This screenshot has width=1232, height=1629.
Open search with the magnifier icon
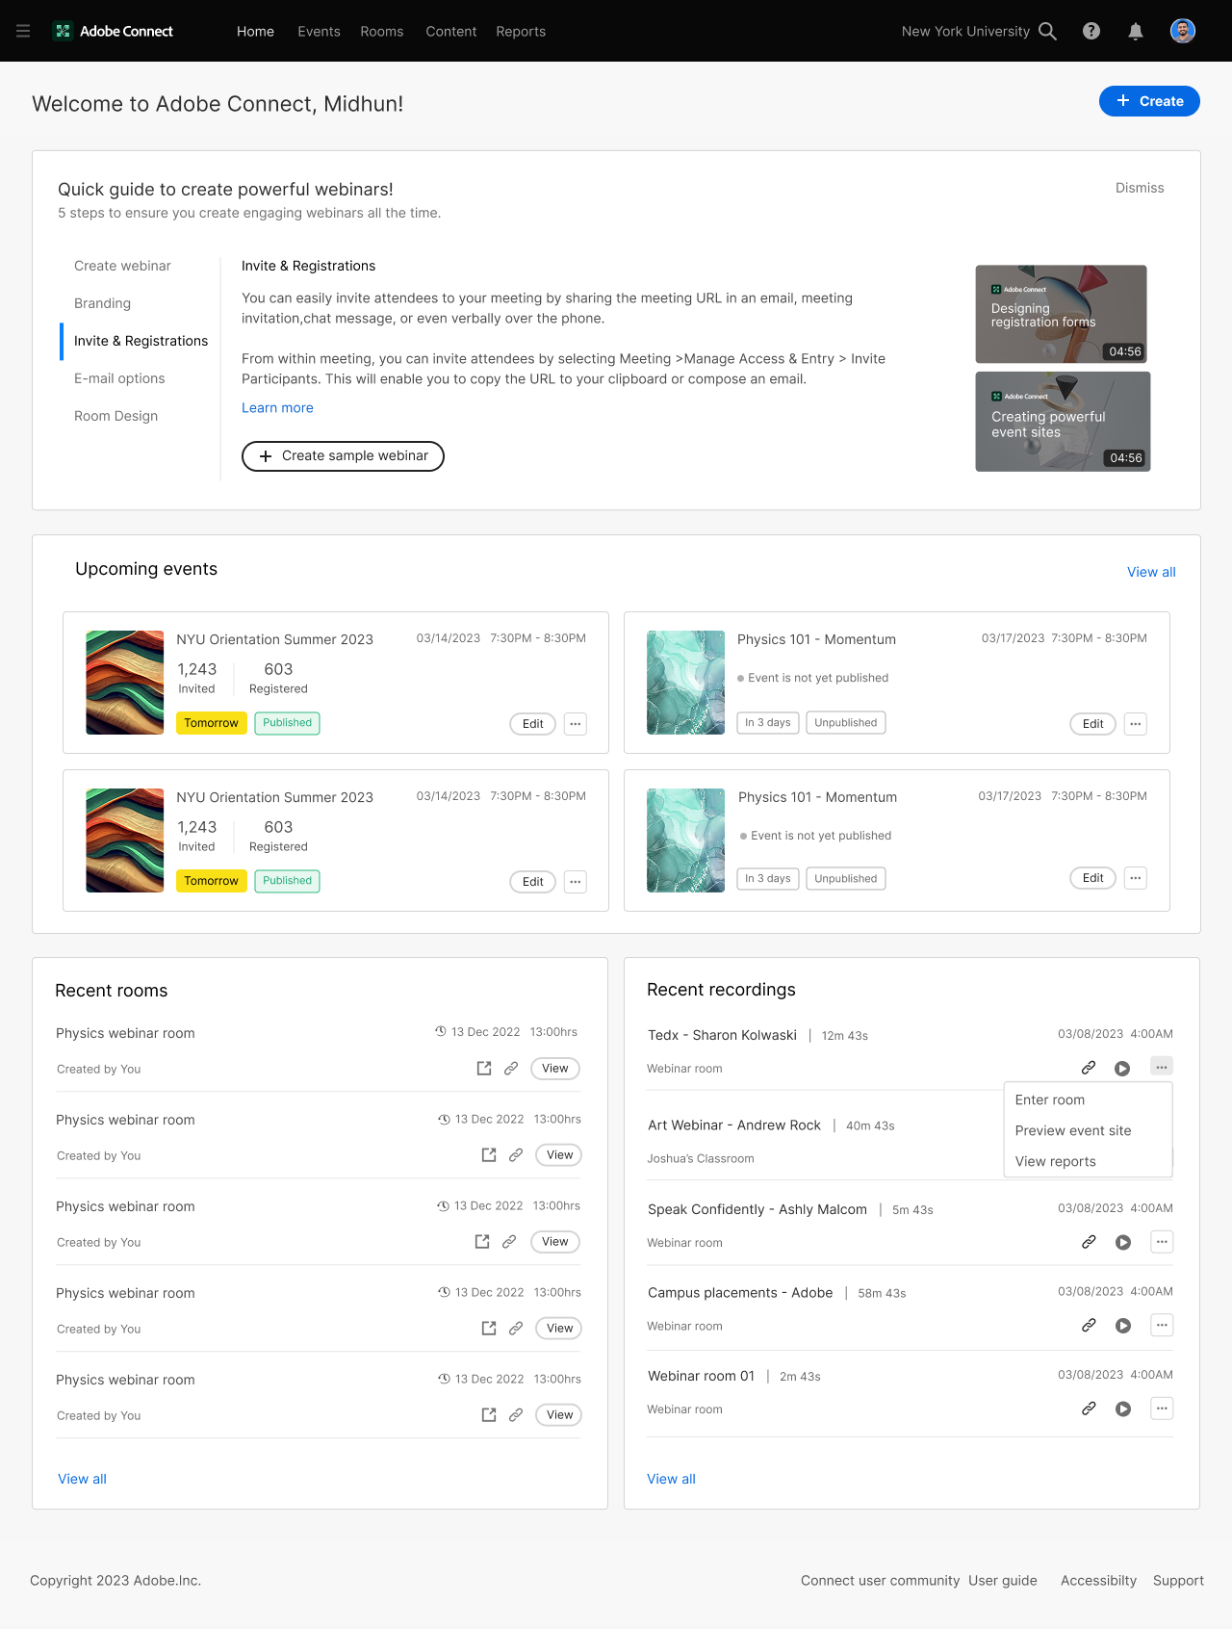[1048, 31]
